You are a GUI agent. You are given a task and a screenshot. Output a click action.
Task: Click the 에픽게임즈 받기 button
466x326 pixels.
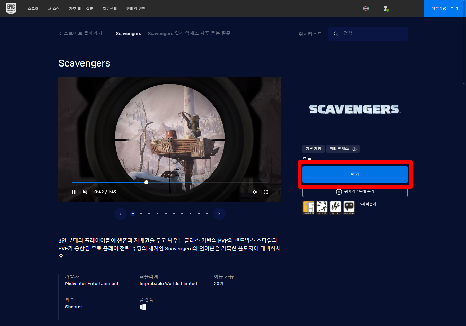[445, 8]
